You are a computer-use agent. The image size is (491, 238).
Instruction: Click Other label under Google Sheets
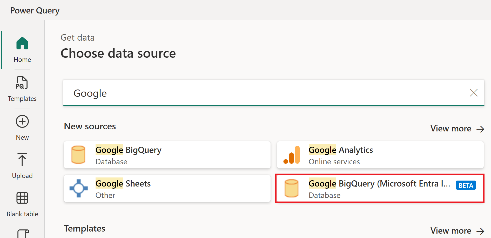(105, 195)
